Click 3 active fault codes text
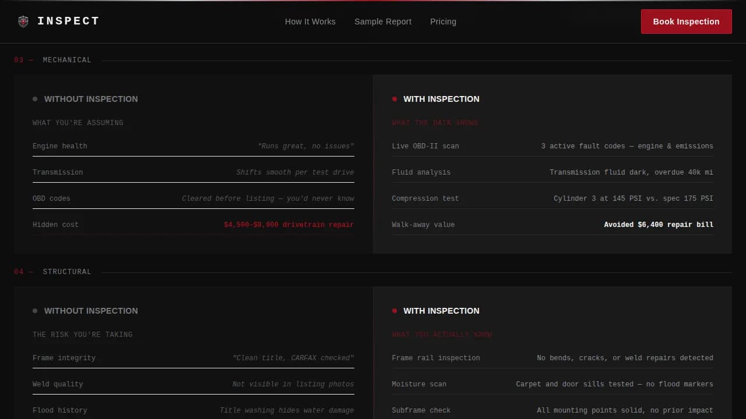Screen dimensions: 746x419 tap(627, 146)
